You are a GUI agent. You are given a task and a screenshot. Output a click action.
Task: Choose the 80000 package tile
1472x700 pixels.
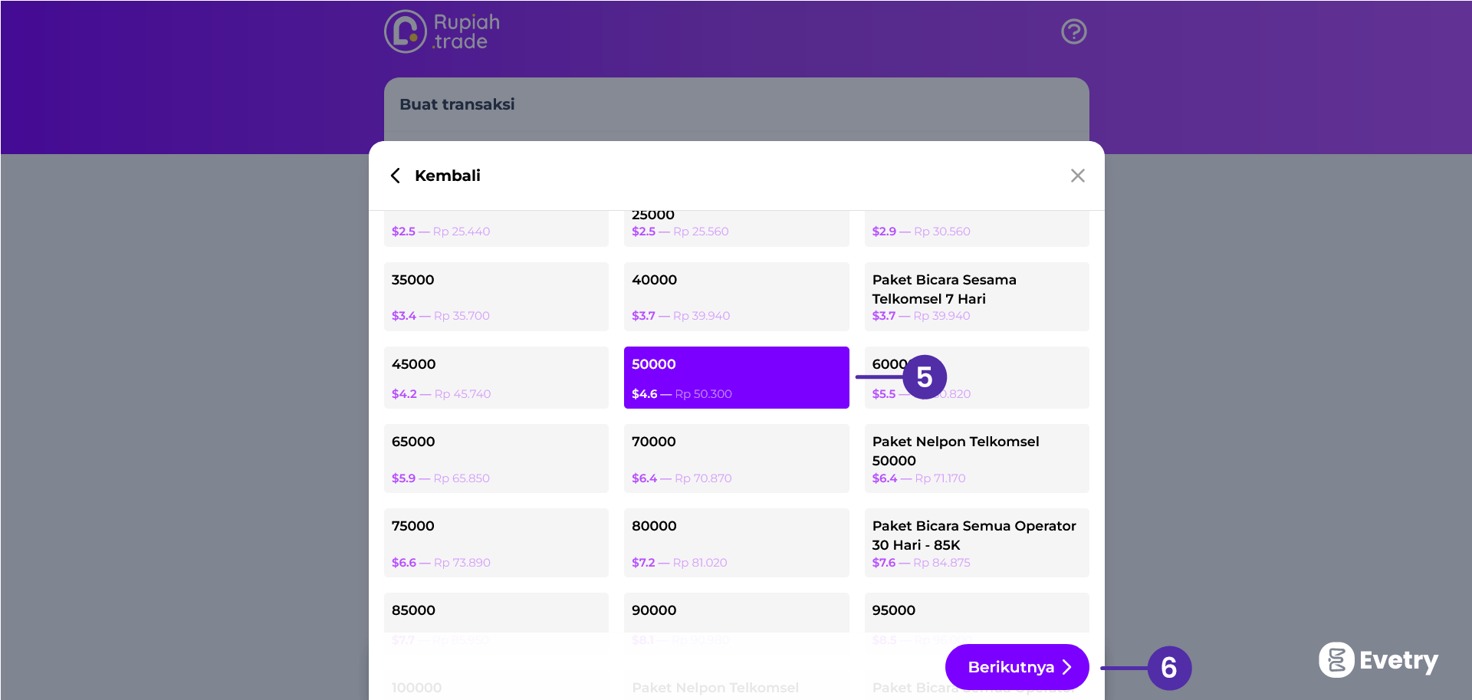click(736, 543)
